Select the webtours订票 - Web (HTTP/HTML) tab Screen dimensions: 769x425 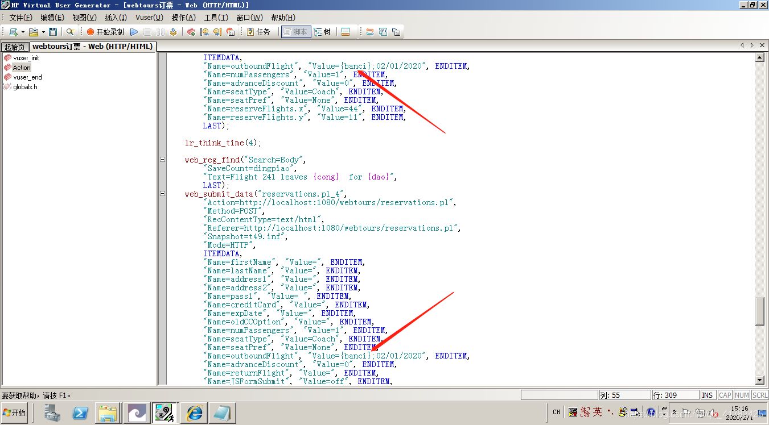click(92, 46)
